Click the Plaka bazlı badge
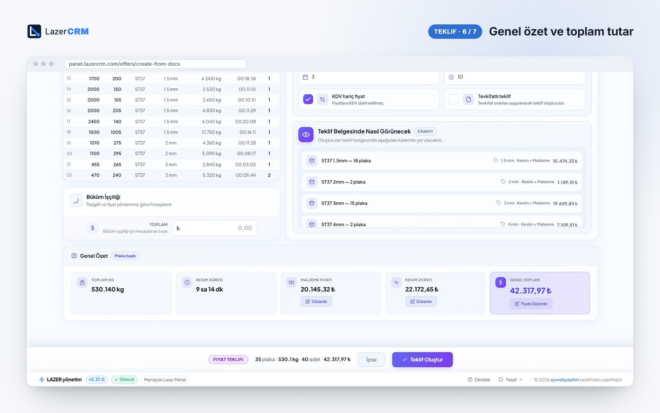660x413 pixels. click(x=125, y=256)
